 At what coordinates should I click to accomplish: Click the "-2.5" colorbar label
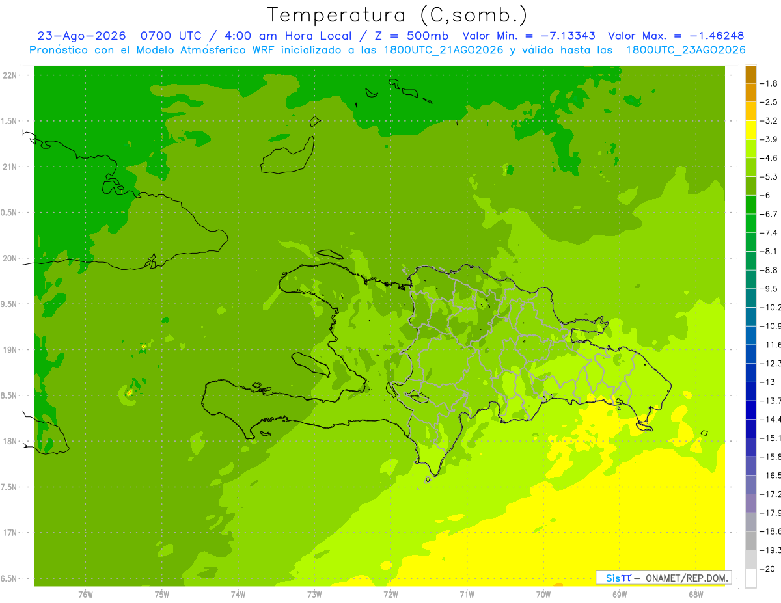pyautogui.click(x=770, y=102)
